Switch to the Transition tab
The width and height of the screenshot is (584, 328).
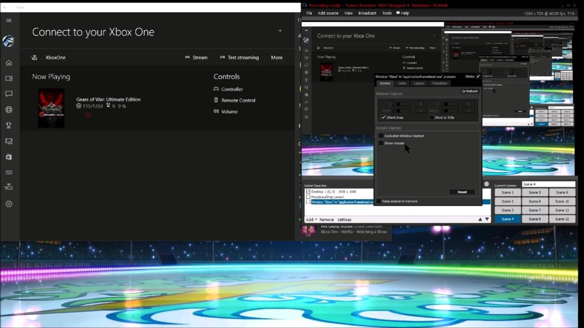pos(439,83)
